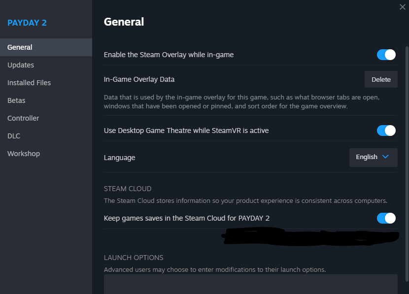Go to the Betas tab
The width and height of the screenshot is (409, 294).
16,100
